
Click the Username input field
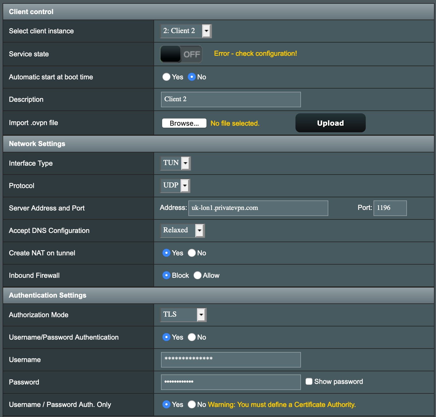click(231, 360)
